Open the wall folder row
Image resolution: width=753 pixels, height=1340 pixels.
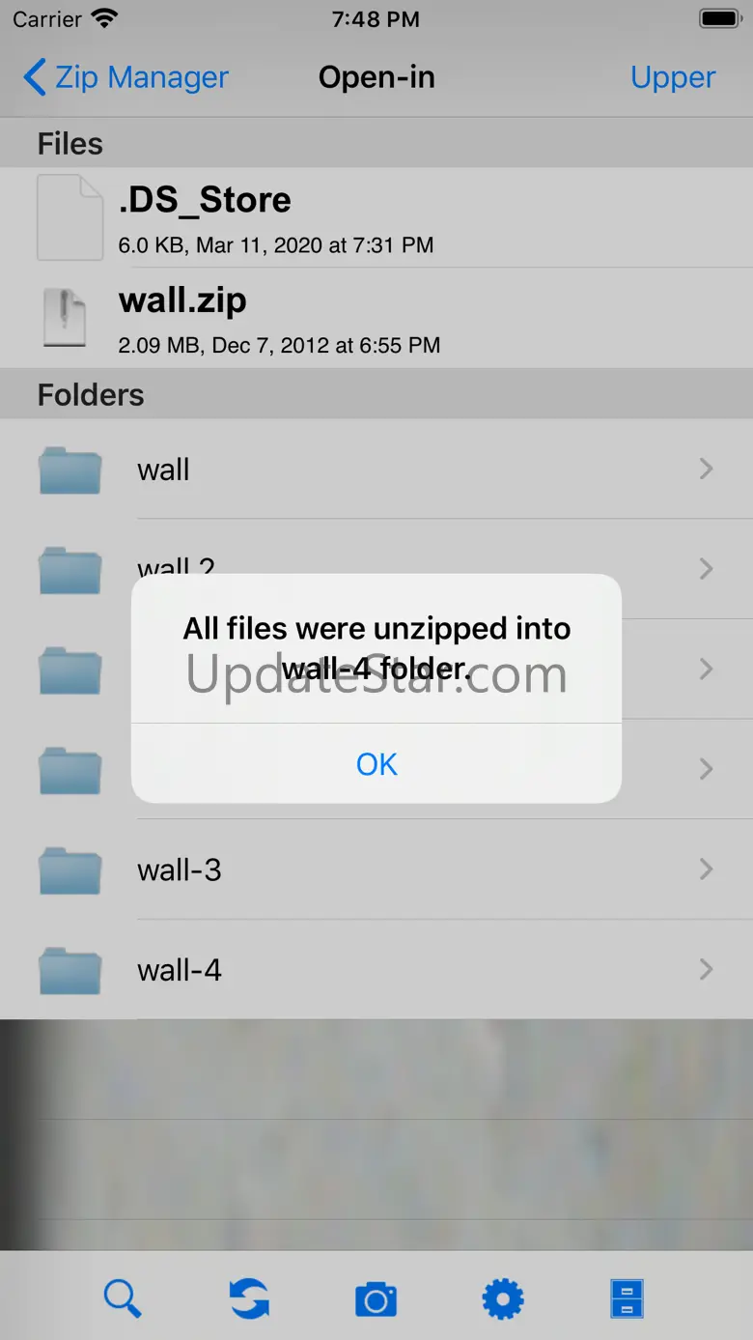(x=376, y=469)
